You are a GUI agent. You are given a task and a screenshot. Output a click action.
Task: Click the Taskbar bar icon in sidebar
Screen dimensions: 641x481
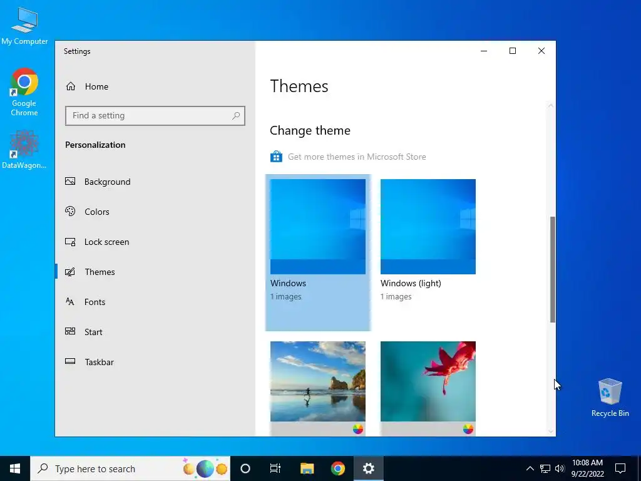70,361
